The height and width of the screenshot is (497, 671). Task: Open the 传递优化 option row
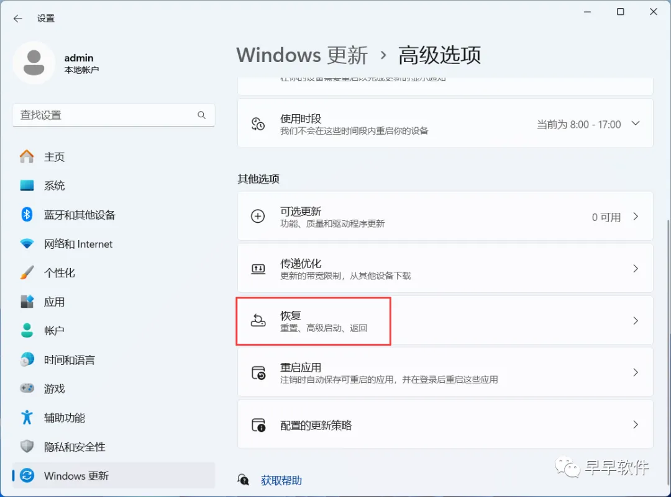pos(445,269)
